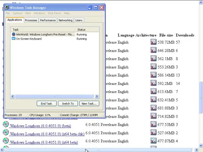Close the Windows Task Manager window
Screen dimensions: 203x152
[102, 8]
